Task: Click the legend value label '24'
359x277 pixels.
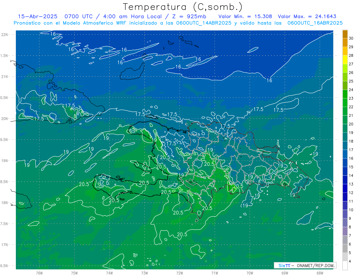Action: click(x=352, y=90)
